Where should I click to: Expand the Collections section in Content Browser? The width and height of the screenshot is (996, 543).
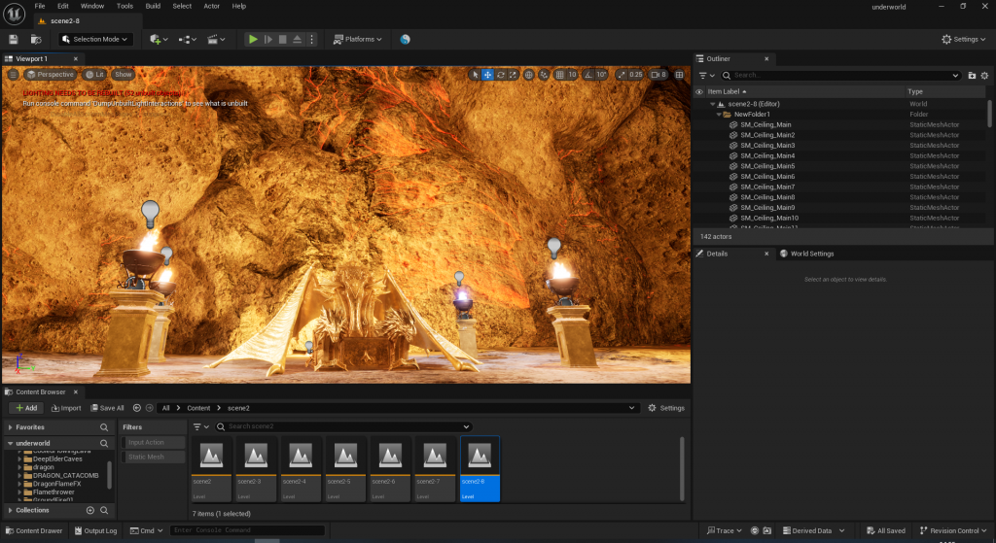click(11, 510)
